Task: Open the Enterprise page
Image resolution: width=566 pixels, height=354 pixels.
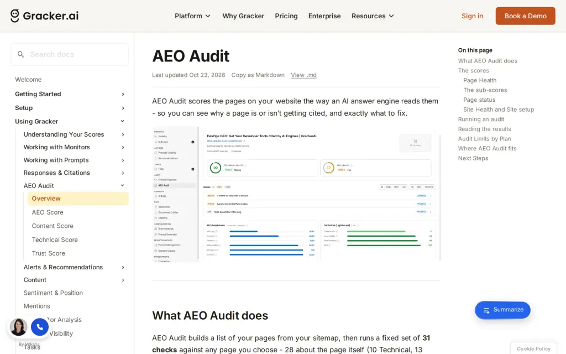Action: [x=324, y=16]
